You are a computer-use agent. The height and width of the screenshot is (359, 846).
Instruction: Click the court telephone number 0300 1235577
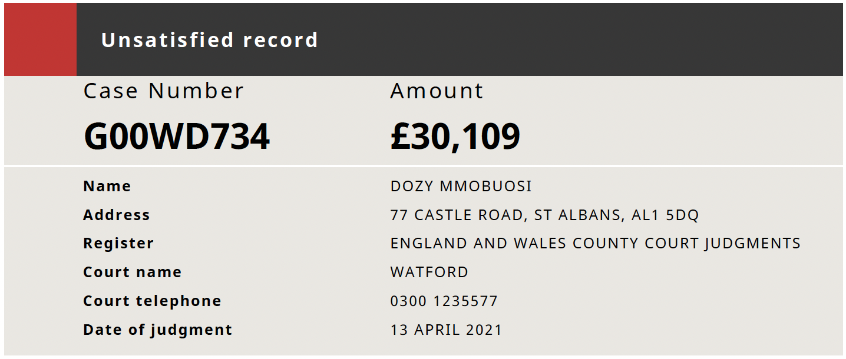tap(444, 301)
